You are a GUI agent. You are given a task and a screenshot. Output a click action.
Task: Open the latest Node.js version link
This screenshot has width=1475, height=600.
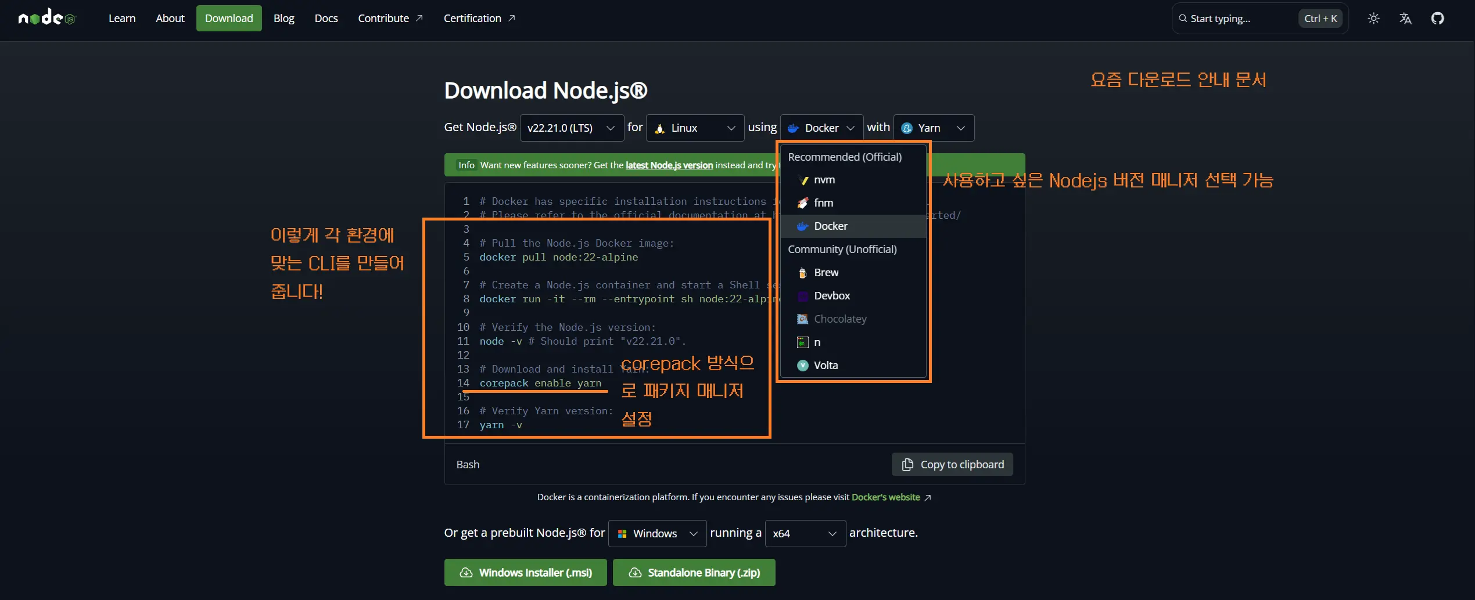pos(669,165)
